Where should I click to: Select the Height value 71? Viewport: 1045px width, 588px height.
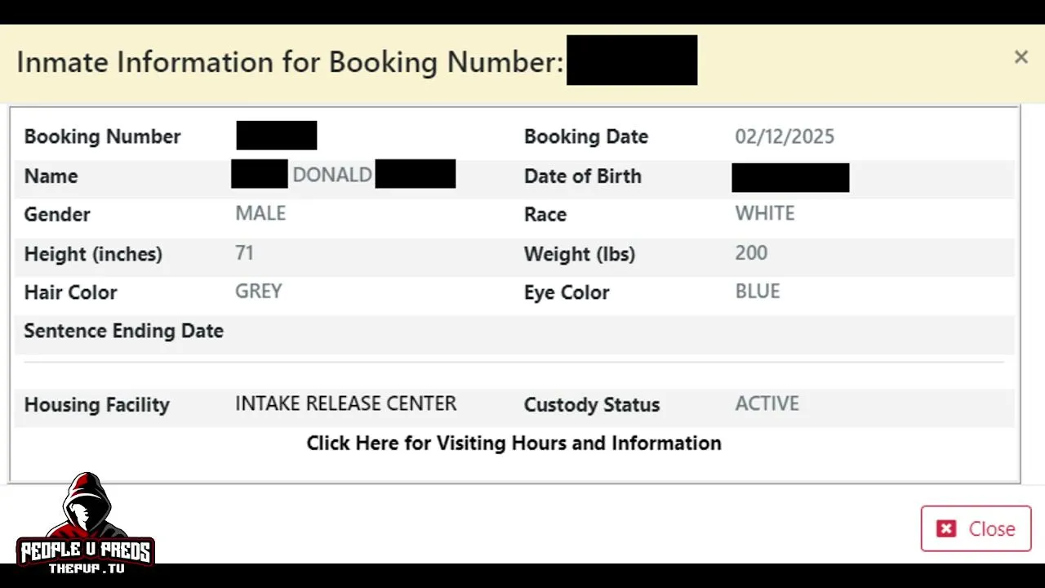tap(244, 253)
